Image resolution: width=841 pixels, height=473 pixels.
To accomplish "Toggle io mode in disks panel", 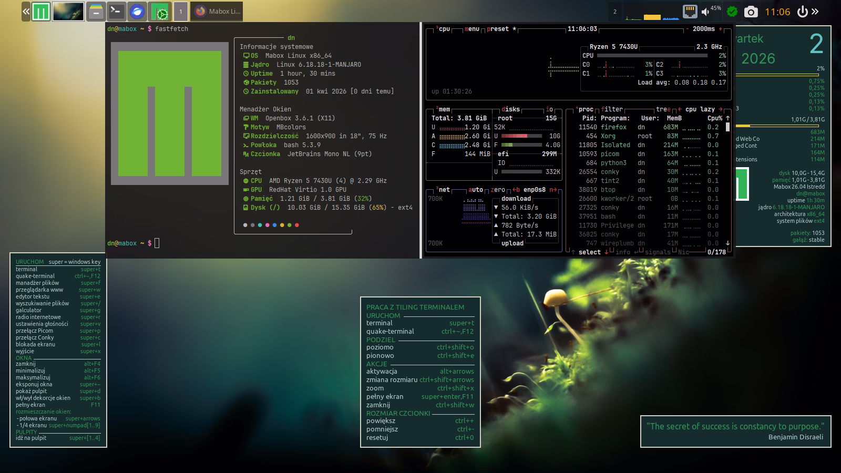I will (549, 109).
